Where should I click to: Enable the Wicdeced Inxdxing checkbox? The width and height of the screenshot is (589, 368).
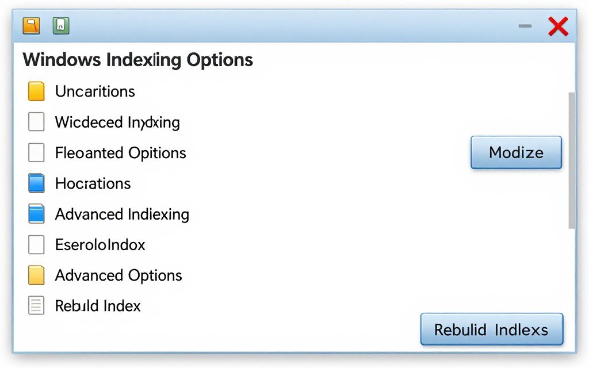pos(36,121)
